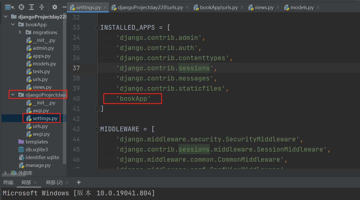Click the MIDDLEWARE variable name
Image resolution: width=360 pixels, height=200 pixels.
pos(120,129)
